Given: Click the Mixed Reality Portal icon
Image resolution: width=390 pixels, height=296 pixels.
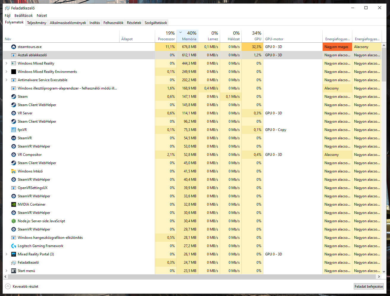Looking at the screenshot, I should pyautogui.click(x=13, y=254).
